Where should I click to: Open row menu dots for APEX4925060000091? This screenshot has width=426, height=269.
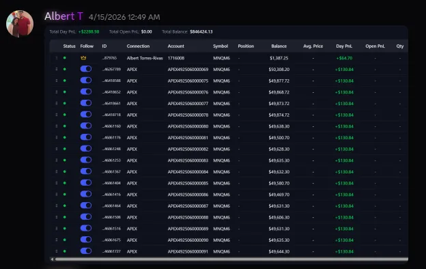[x=57, y=251]
